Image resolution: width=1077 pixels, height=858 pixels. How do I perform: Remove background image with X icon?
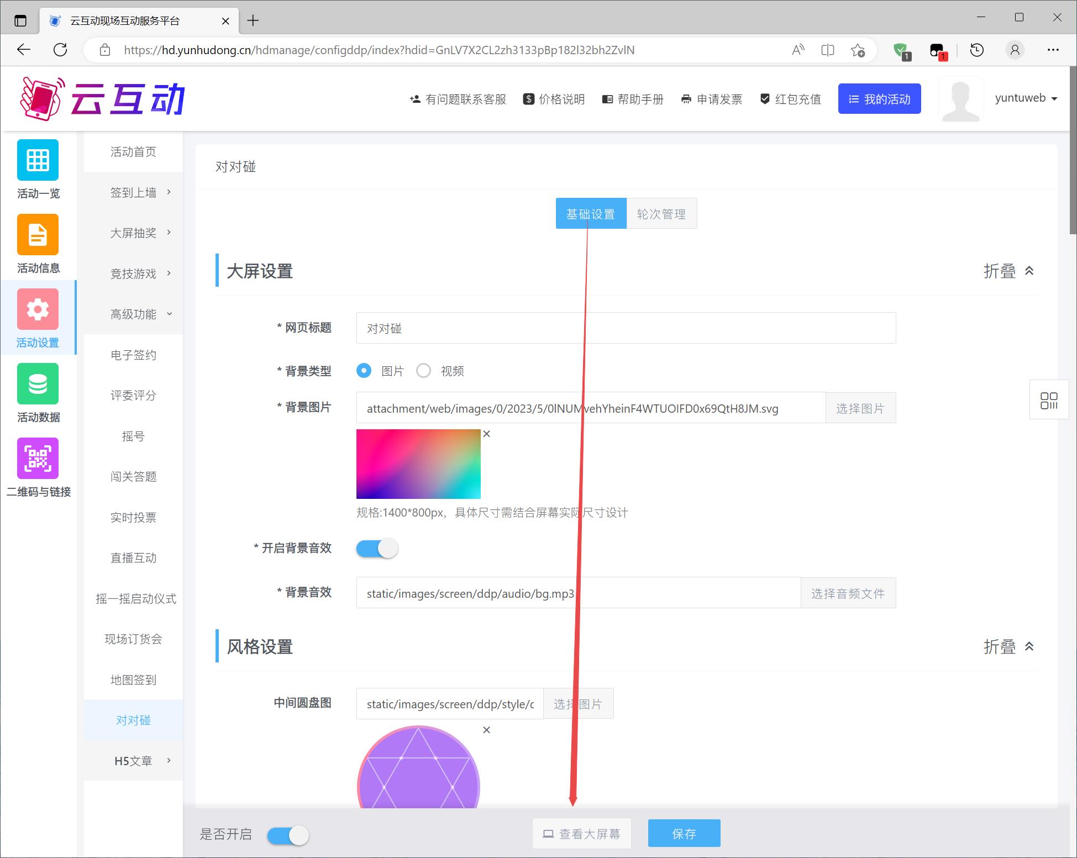click(486, 434)
